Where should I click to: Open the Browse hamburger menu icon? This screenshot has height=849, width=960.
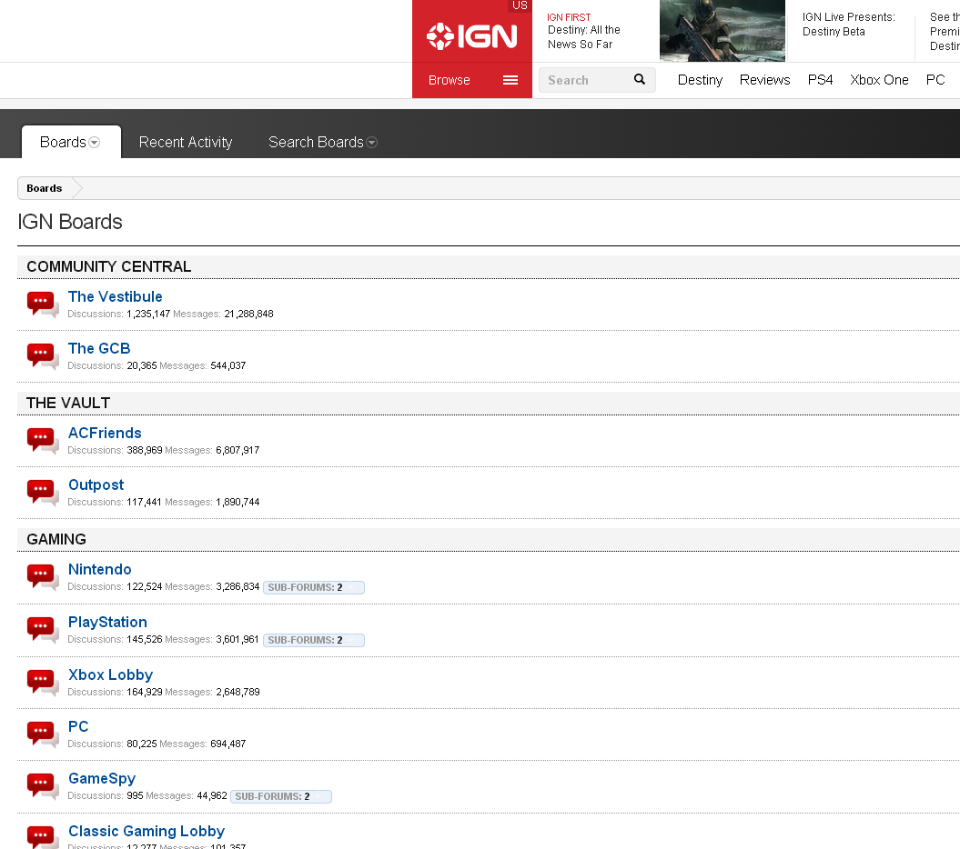click(x=510, y=80)
